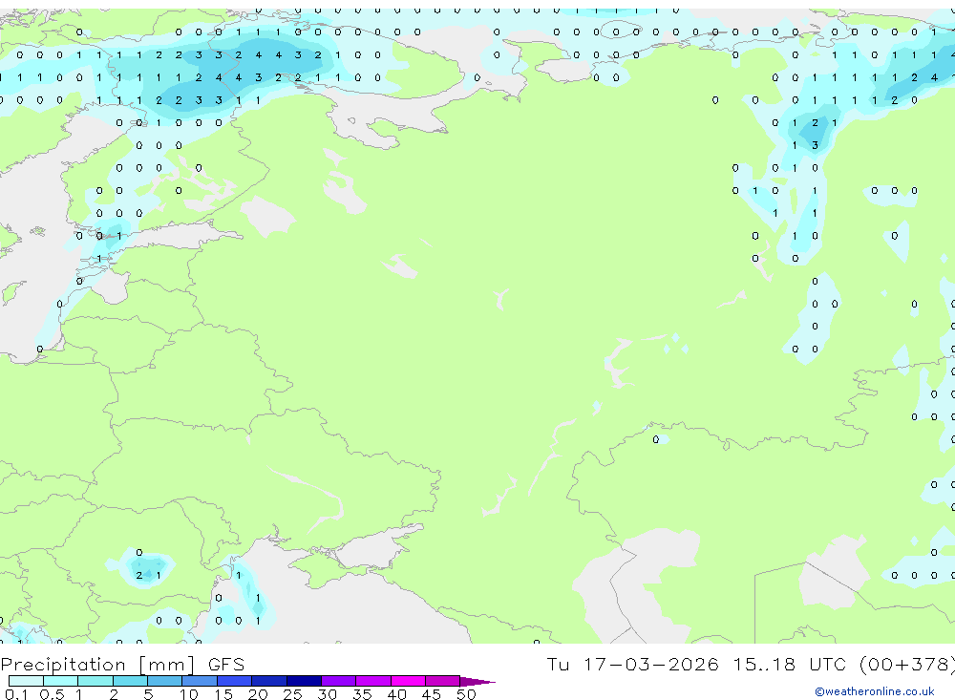Select the legend swatch between 30 and 35
Viewport: 955px width, 700px height.
click(339, 681)
